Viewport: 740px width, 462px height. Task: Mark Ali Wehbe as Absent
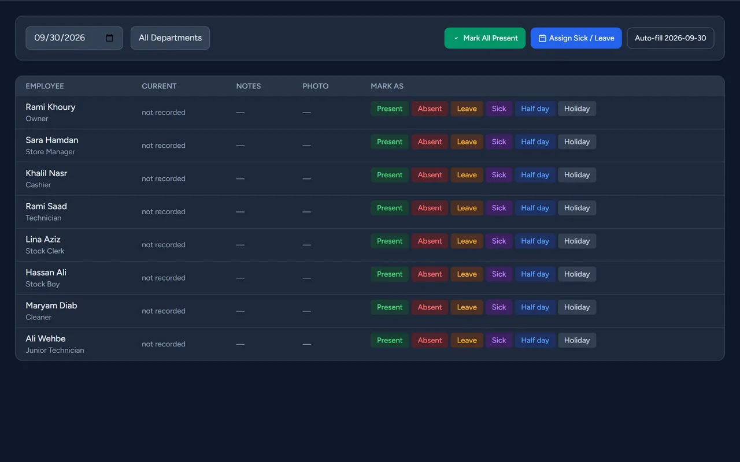click(430, 340)
